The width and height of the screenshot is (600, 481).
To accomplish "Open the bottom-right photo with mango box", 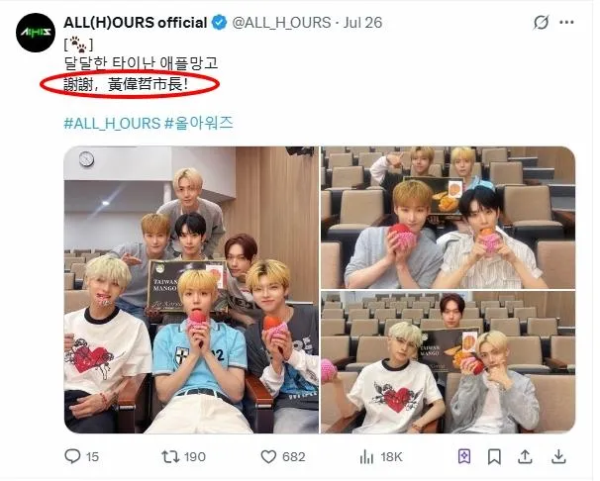I will 448,362.
